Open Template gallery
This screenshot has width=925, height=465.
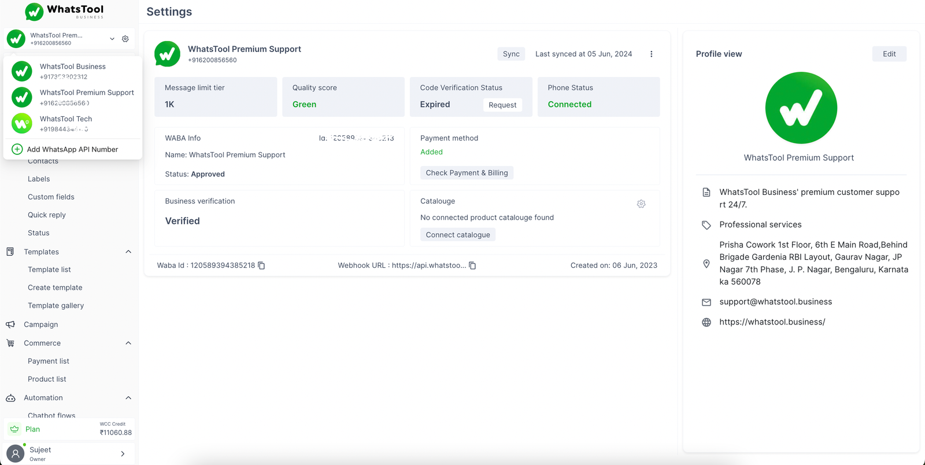pyautogui.click(x=55, y=305)
